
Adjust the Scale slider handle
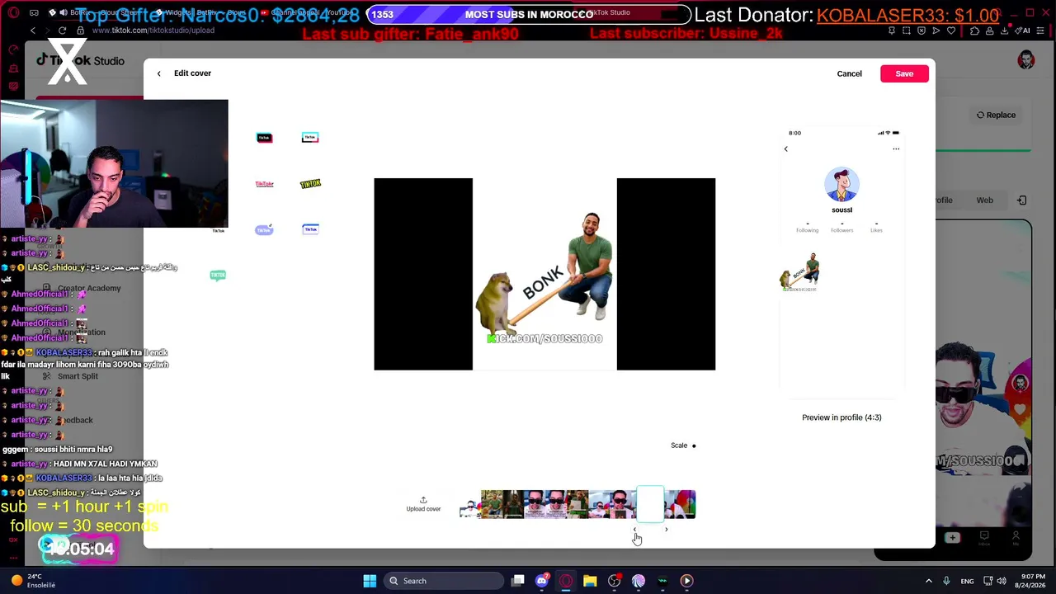click(694, 445)
